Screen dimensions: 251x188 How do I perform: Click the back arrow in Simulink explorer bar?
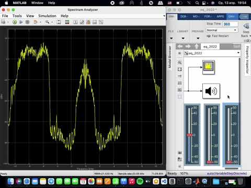point(180,46)
